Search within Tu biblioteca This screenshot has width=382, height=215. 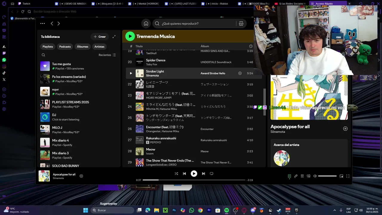(43, 55)
